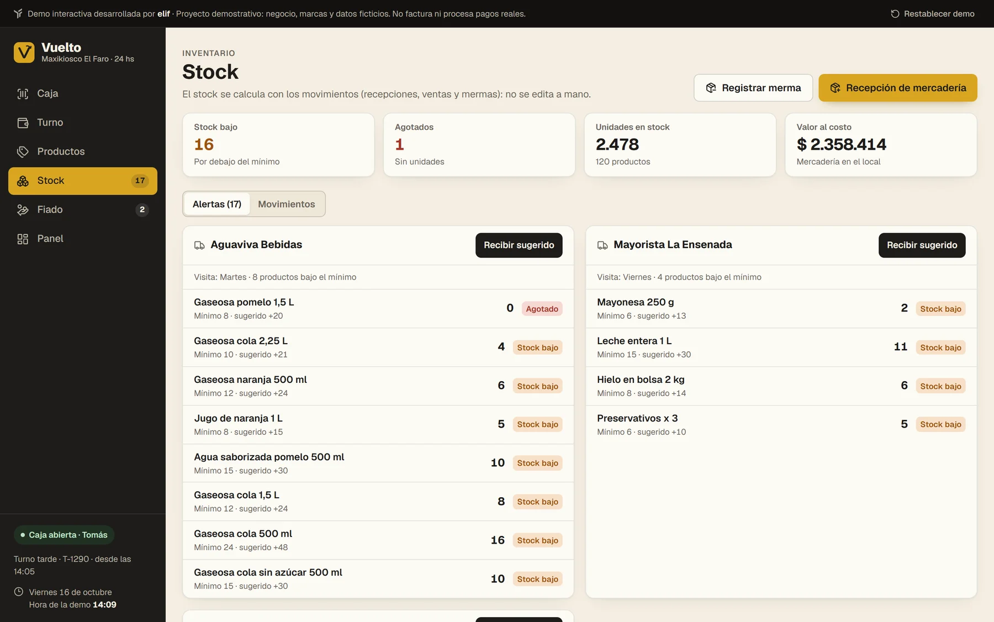This screenshot has height=622, width=994.
Task: Click the package icon in Recepción de mercadería
Action: tap(835, 88)
